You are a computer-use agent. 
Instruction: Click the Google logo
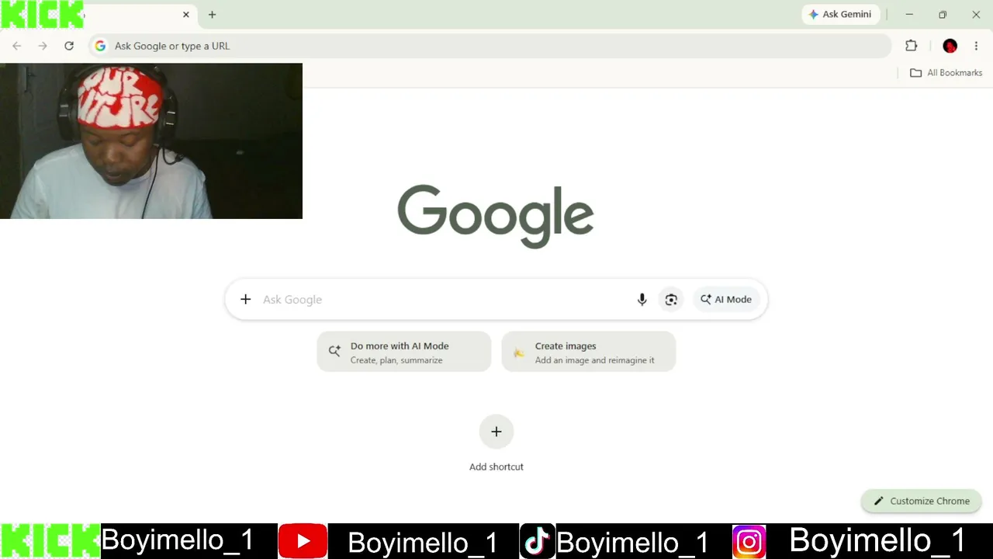tap(496, 215)
